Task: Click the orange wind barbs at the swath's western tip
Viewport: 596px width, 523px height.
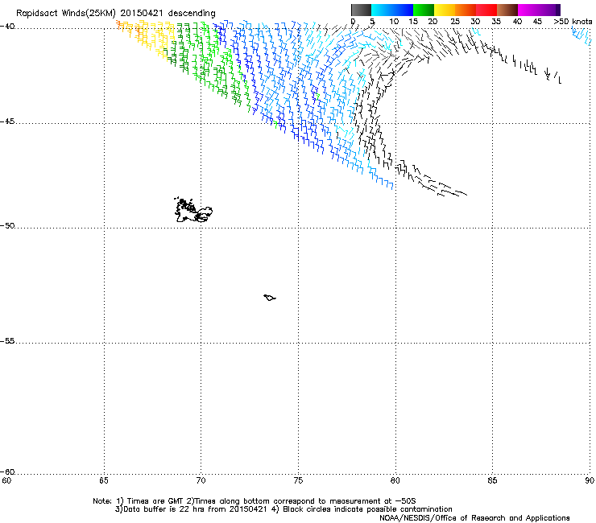Action: 119,25
